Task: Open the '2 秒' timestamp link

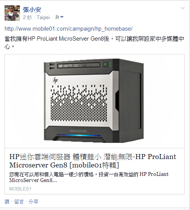Action: point(27,17)
